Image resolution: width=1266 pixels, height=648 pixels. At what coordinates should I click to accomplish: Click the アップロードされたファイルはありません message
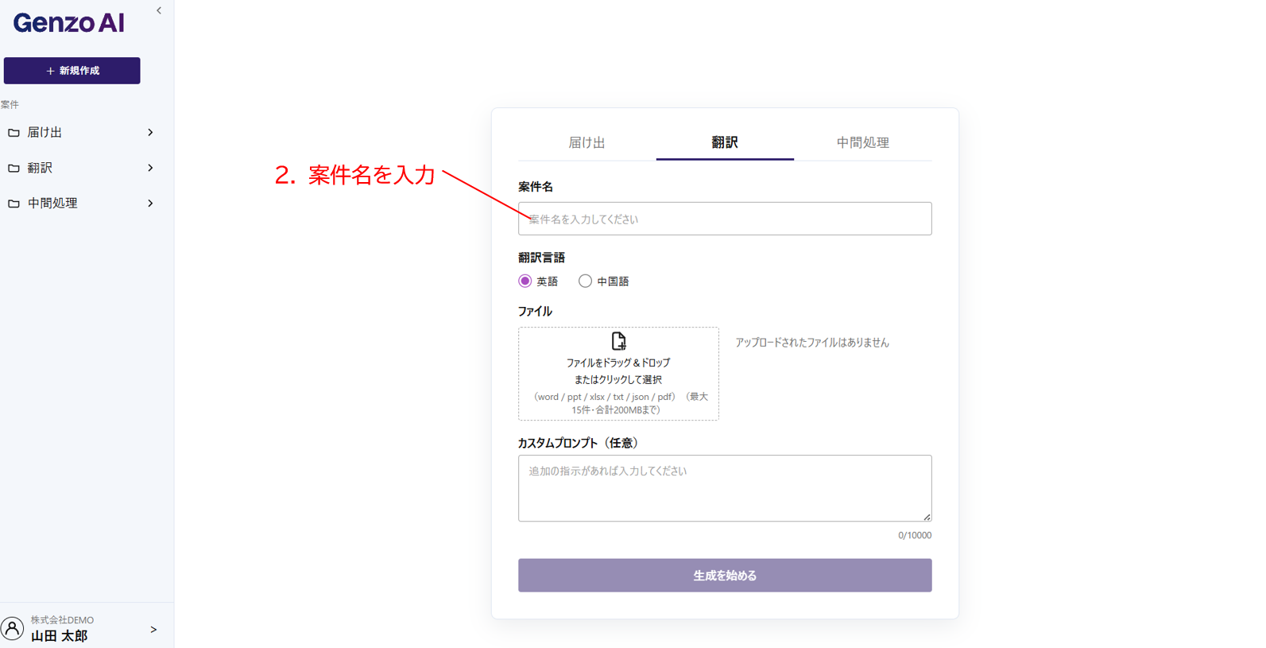[x=812, y=343]
